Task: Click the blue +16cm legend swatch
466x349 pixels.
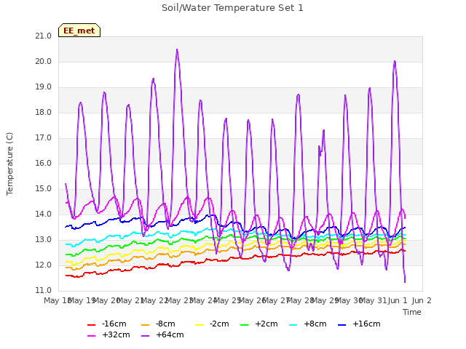Action: click(342, 325)
